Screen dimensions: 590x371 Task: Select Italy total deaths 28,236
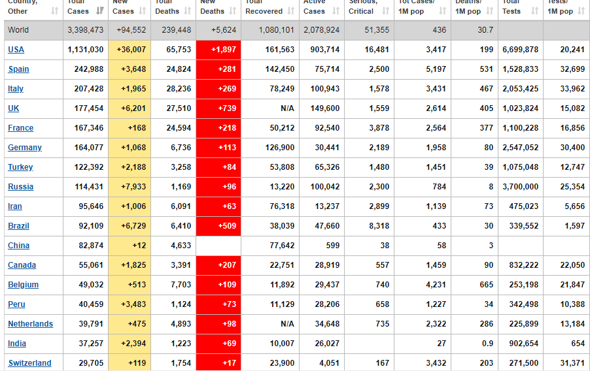179,89
